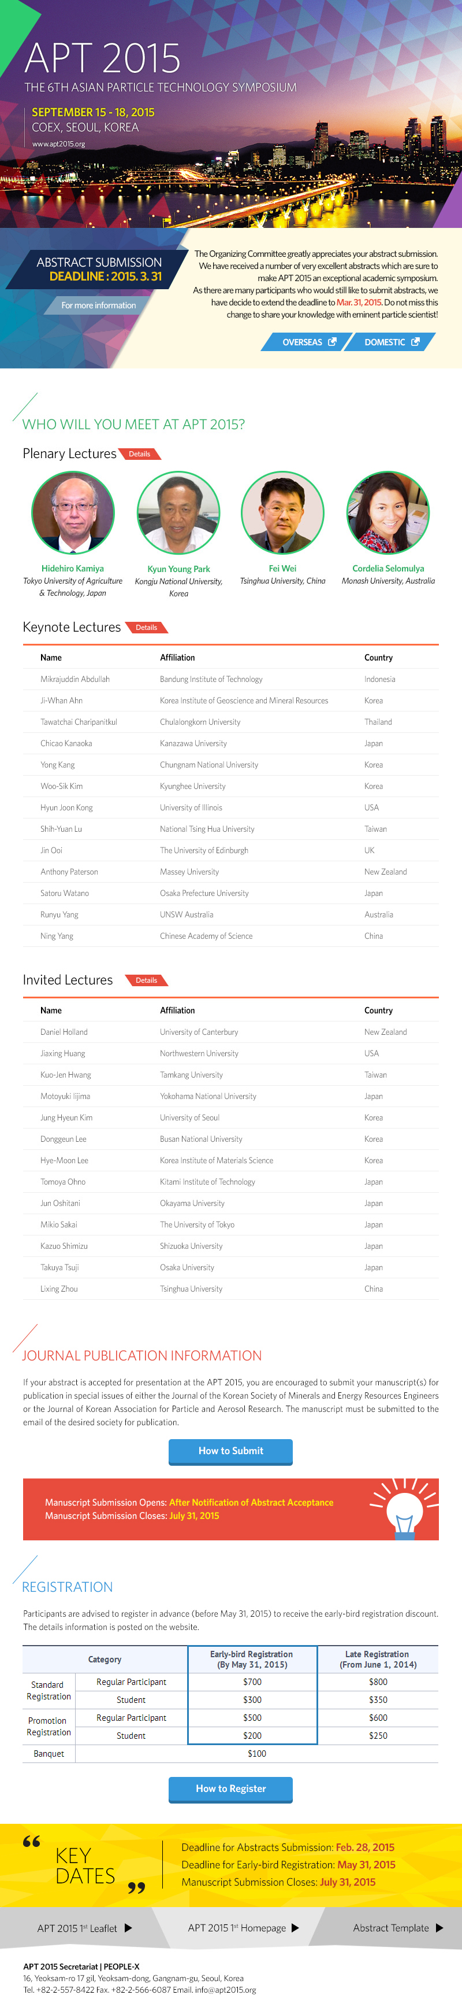Screen dimensions: 462x2006
Task: Click the Abstract Submission Deadline banner
Action: point(99,270)
